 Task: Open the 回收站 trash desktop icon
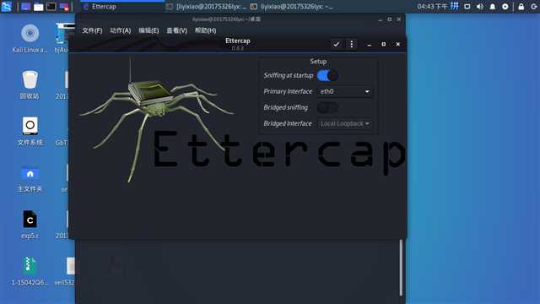[30, 84]
